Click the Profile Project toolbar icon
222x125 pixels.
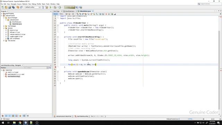[60, 7]
